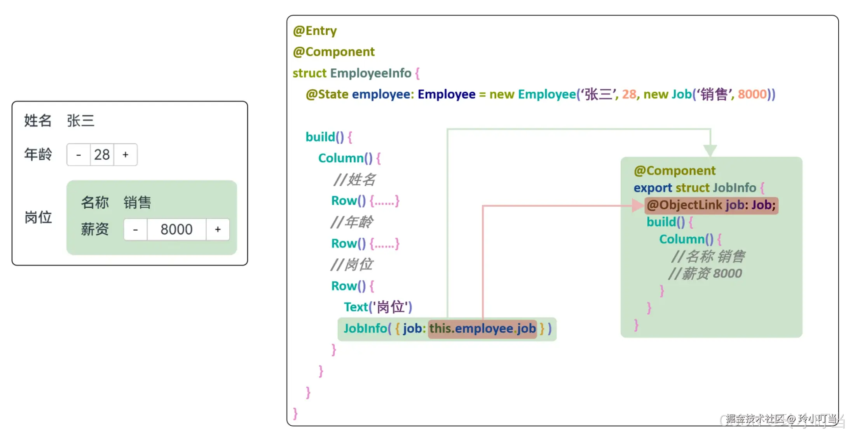Click the Text('岗位') code line

pos(378,307)
